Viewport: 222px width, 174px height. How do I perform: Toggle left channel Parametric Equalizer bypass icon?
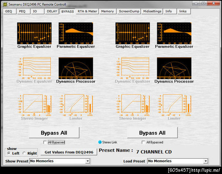(76, 33)
